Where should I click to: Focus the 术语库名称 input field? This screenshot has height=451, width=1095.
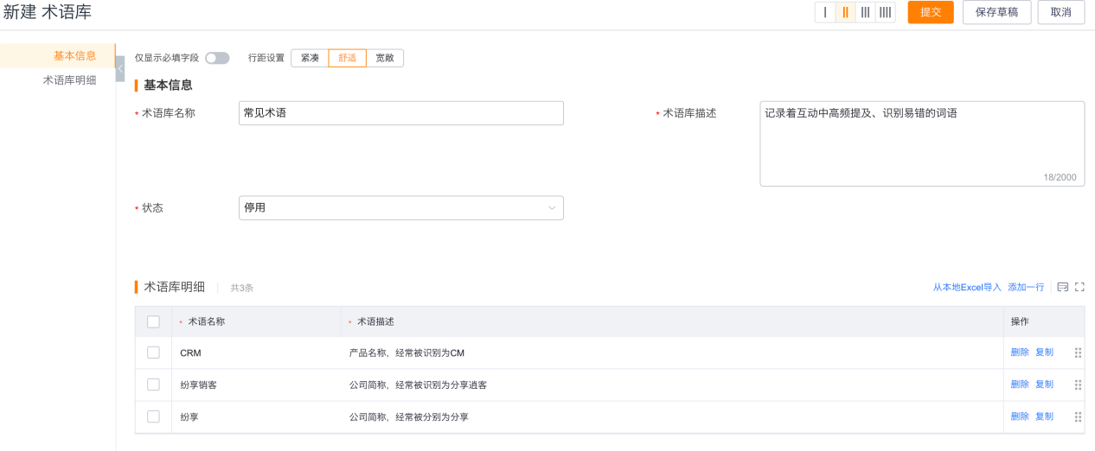(x=400, y=113)
